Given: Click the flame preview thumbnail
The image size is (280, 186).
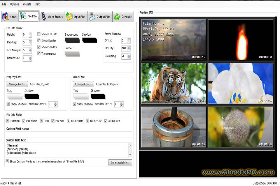Looking at the screenshot, I should point(241,40).
